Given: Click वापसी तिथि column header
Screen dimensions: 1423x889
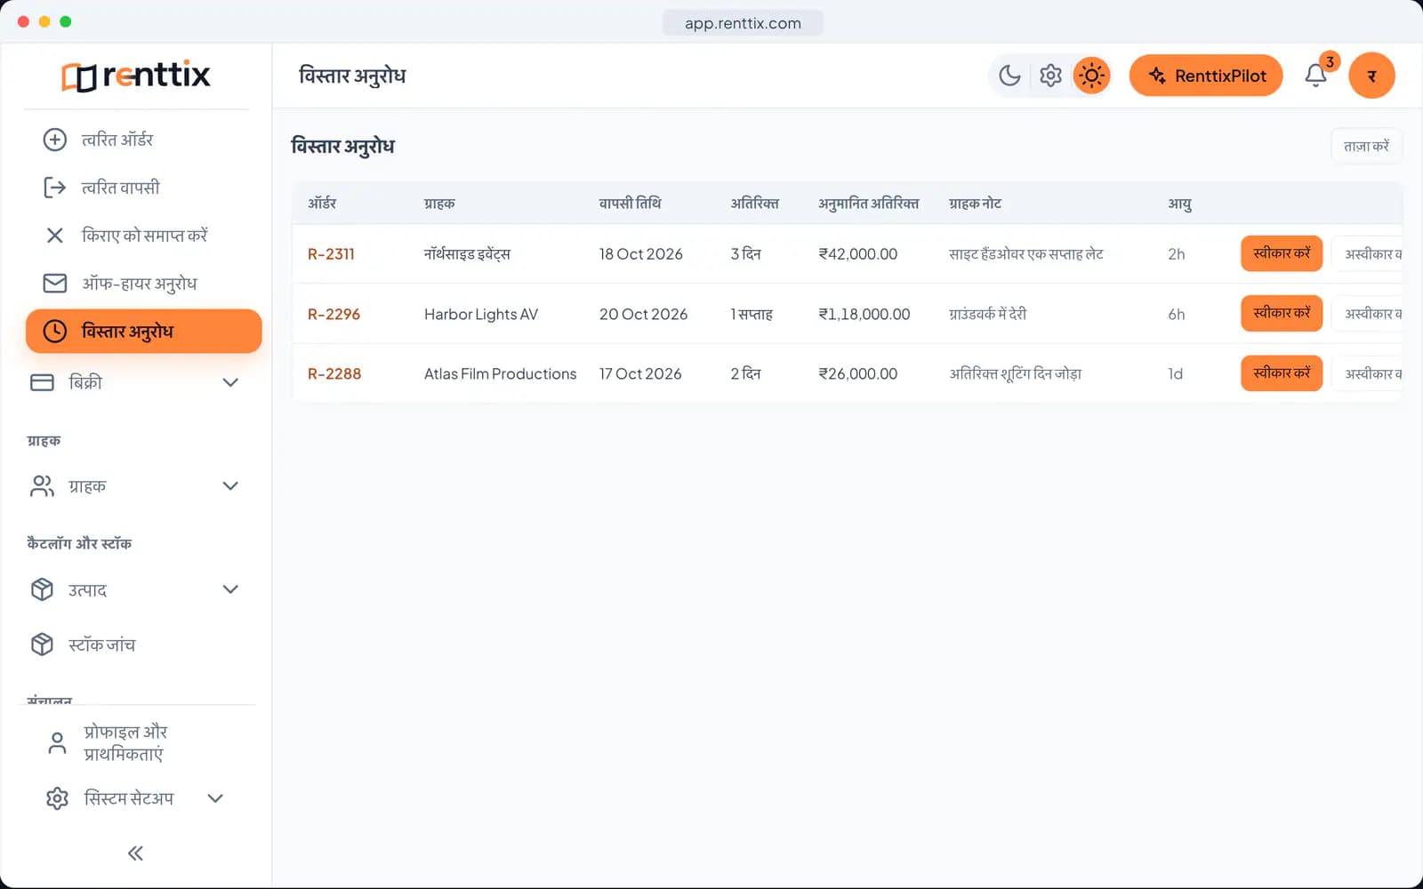Looking at the screenshot, I should (x=630, y=204).
